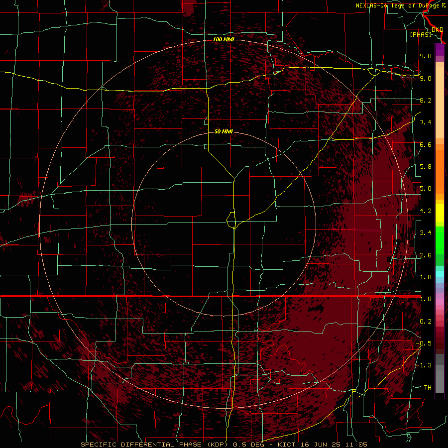Screen dimensions: 448x448
Task: Click the 50 NMI range ring label
Action: 224,131
